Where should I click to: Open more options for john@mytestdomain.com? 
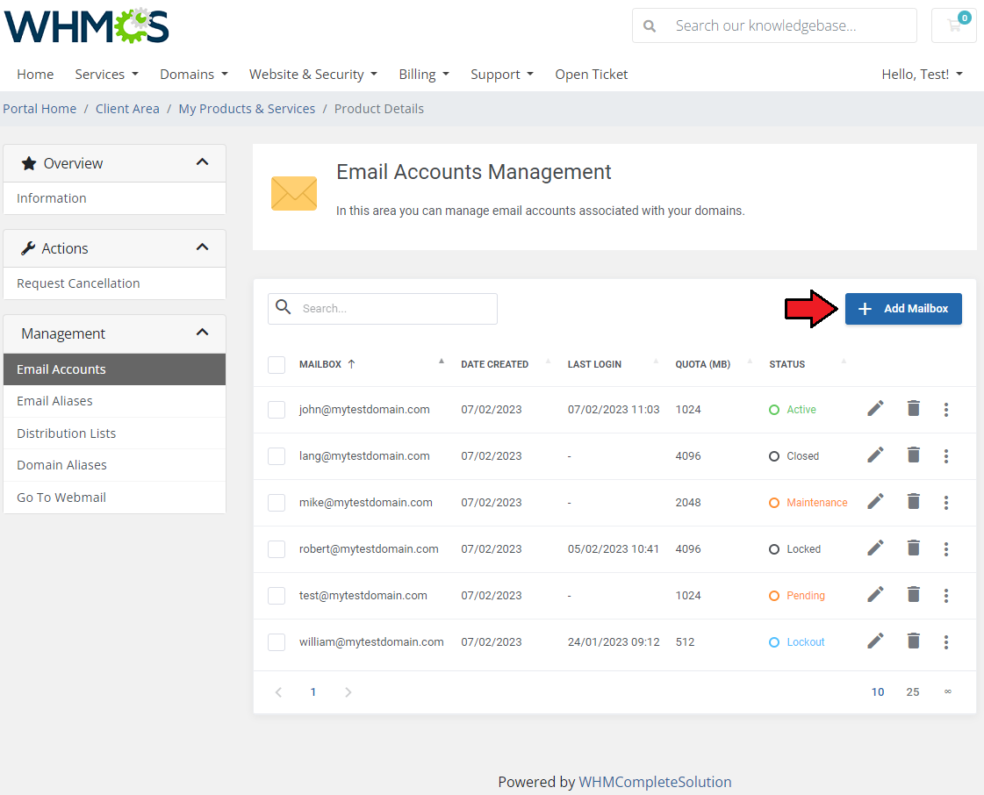946,410
